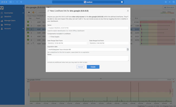Screen dimensions: 176x107
Task: Click the Sessions icon in the sidebar
Action: pyautogui.click(x=2, y=17)
